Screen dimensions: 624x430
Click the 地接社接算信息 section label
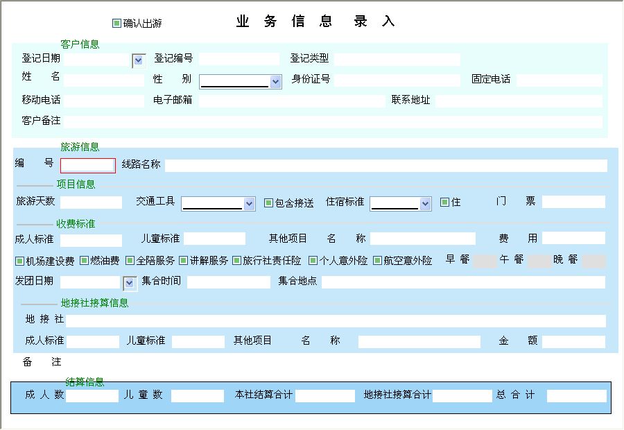(95, 303)
